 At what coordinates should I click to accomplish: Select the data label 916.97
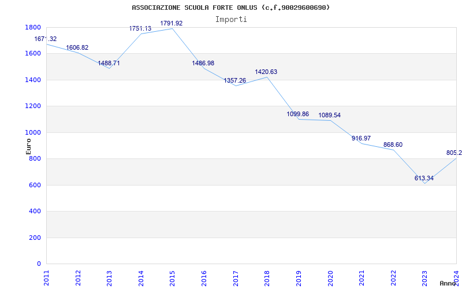[x=362, y=138]
